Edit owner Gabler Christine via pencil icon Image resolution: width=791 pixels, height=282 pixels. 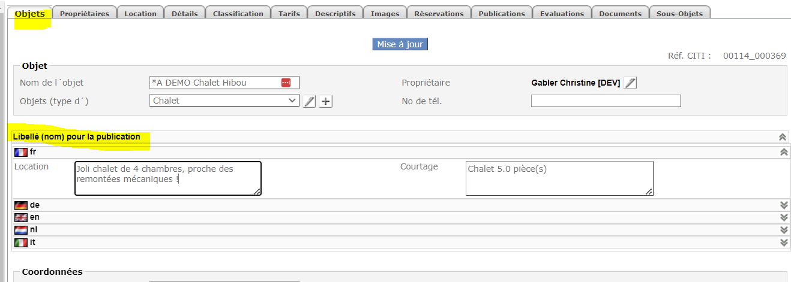[630, 83]
